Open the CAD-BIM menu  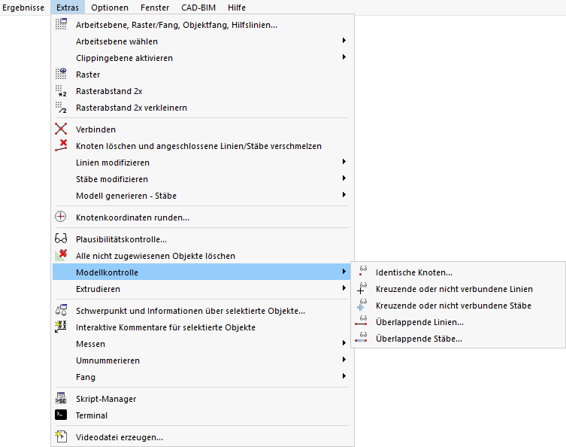click(198, 8)
